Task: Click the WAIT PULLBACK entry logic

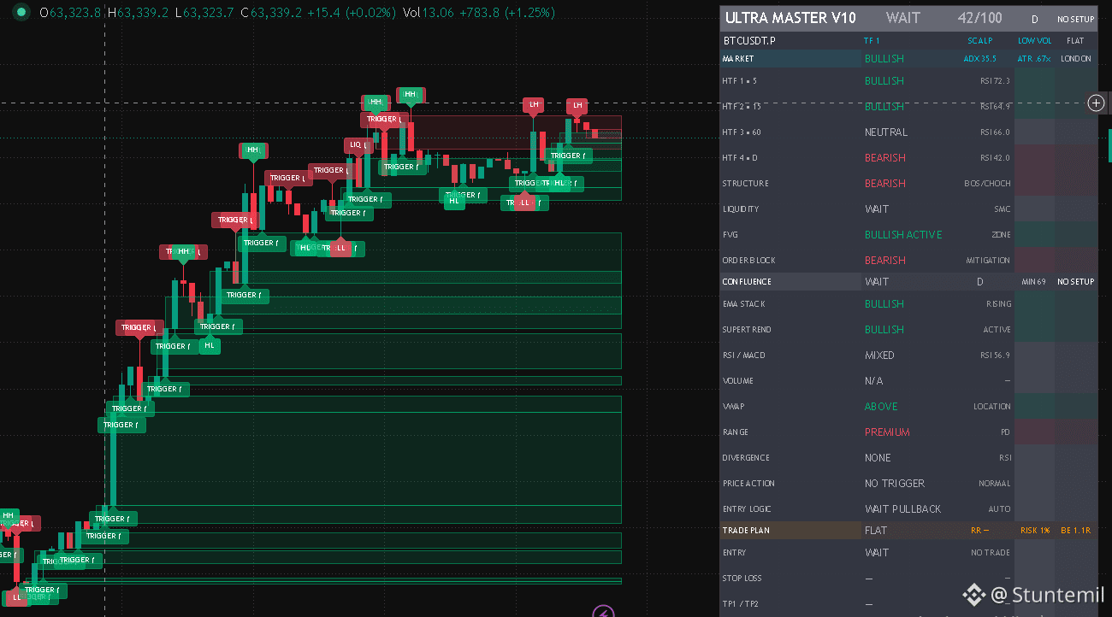Action: coord(902,509)
